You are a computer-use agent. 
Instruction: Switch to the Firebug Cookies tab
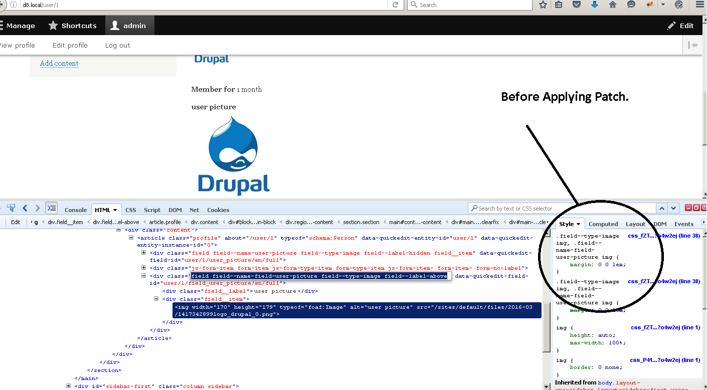tap(218, 210)
